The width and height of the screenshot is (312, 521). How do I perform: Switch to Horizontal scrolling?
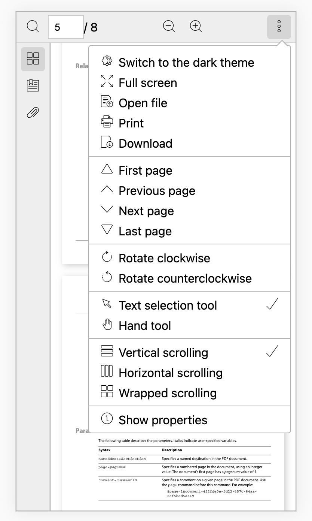point(171,373)
